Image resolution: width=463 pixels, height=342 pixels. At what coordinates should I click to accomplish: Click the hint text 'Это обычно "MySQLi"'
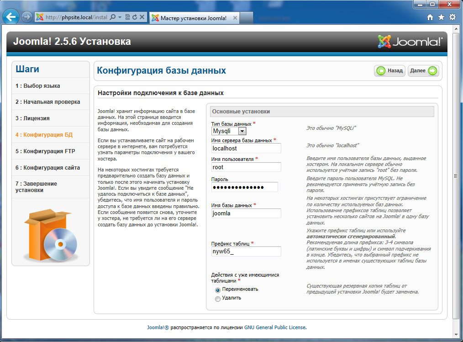pos(331,128)
